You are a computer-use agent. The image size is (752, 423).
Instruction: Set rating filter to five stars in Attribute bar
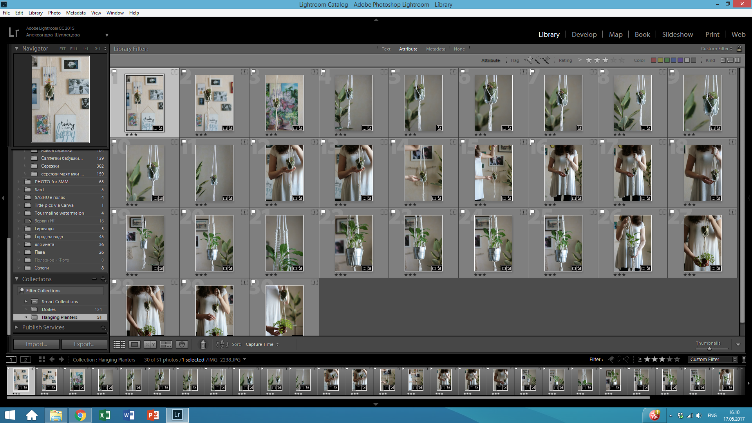(622, 60)
